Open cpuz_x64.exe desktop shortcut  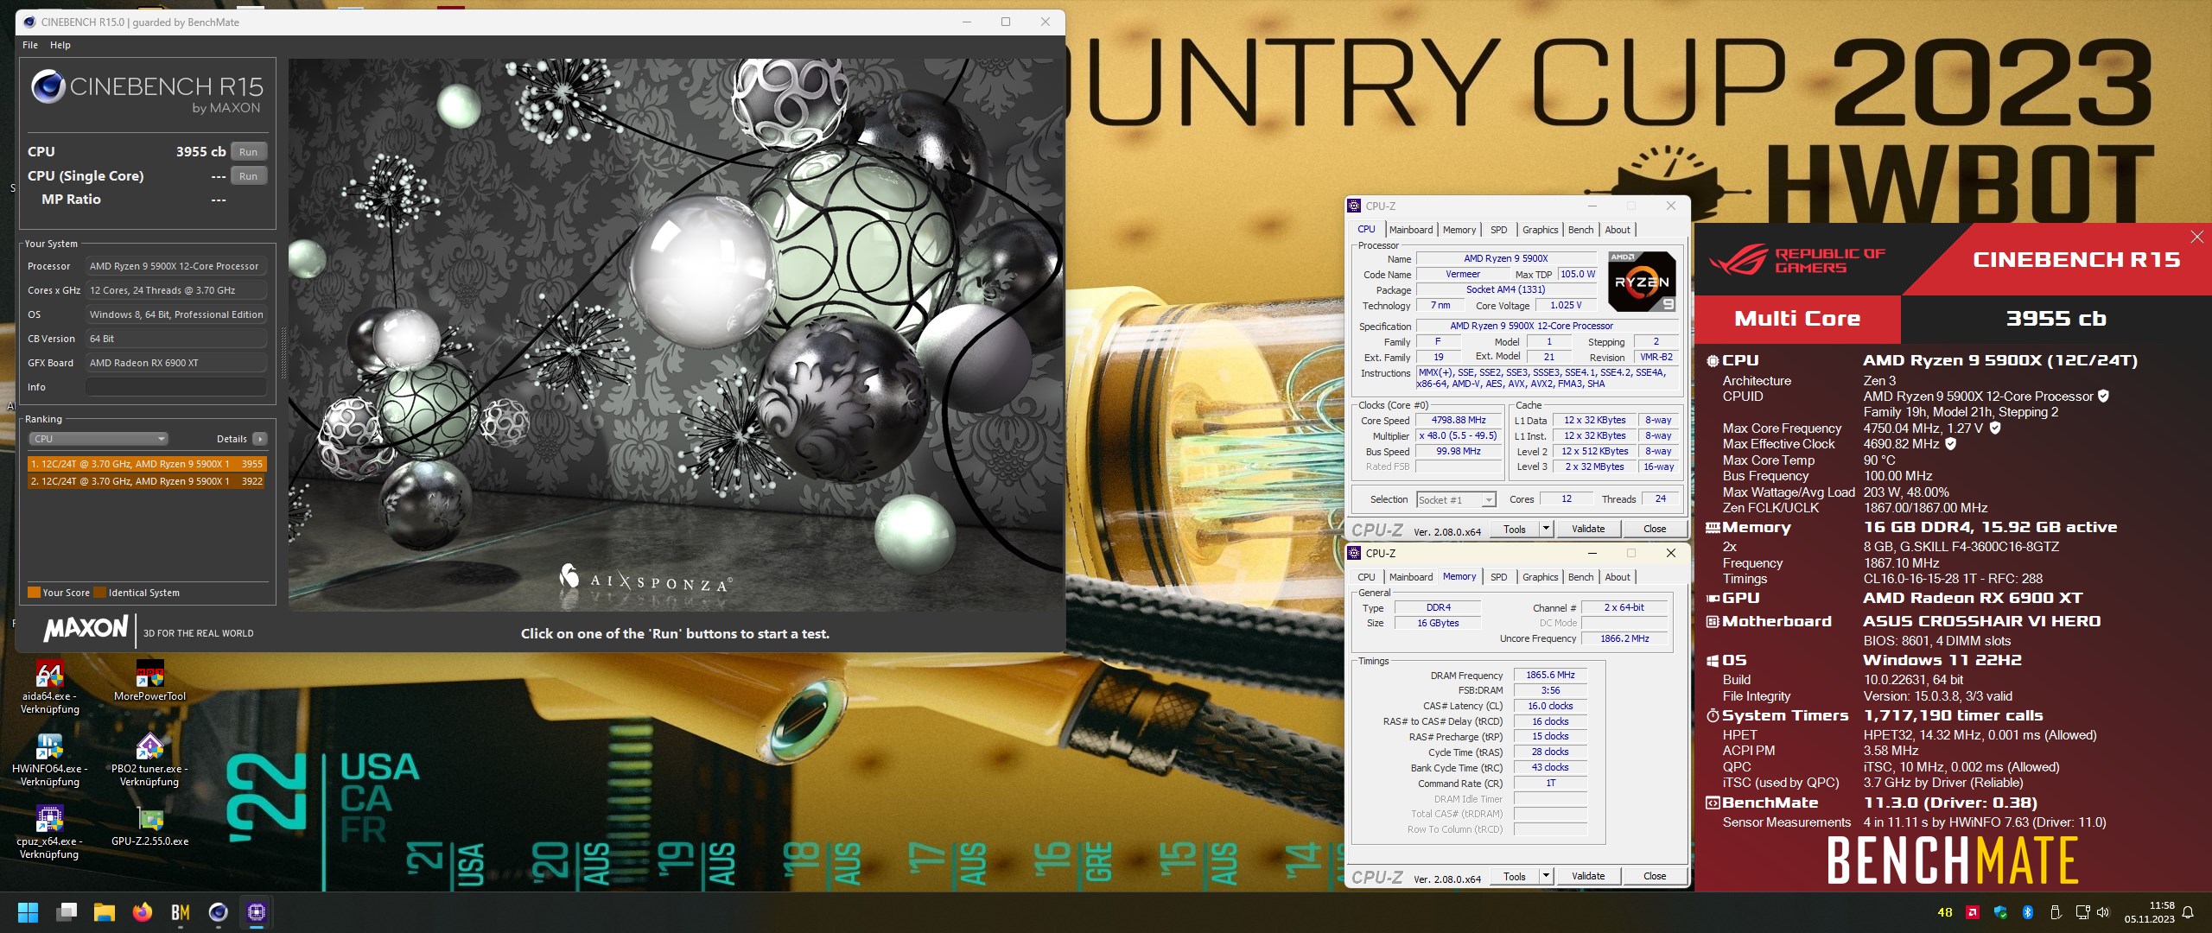(x=49, y=833)
